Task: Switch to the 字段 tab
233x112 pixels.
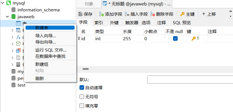Action: pyautogui.click(x=85, y=23)
